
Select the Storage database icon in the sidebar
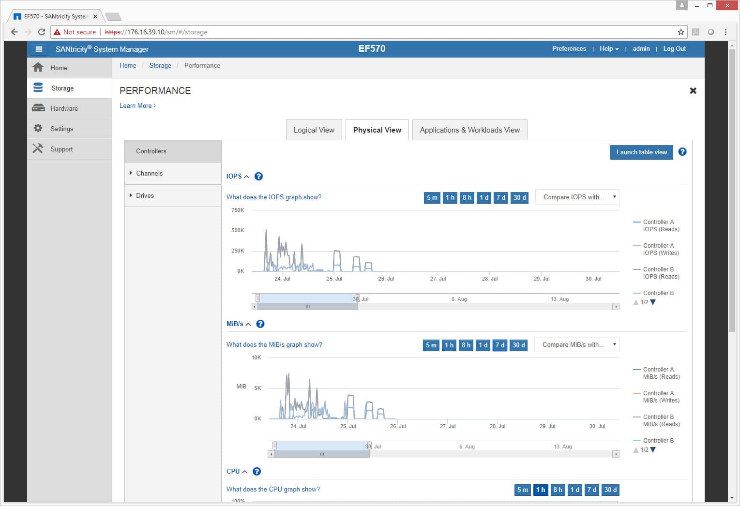[38, 88]
